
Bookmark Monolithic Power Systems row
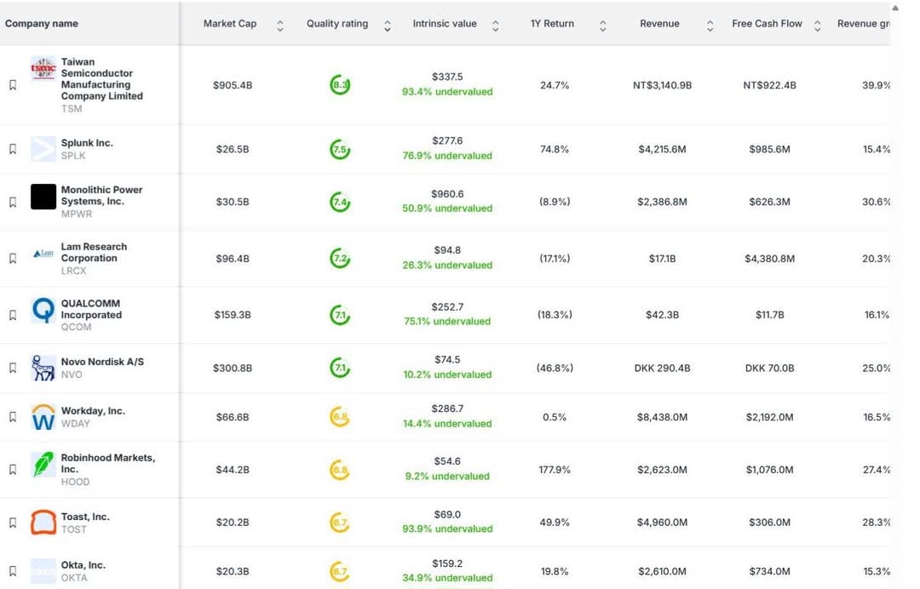click(12, 202)
